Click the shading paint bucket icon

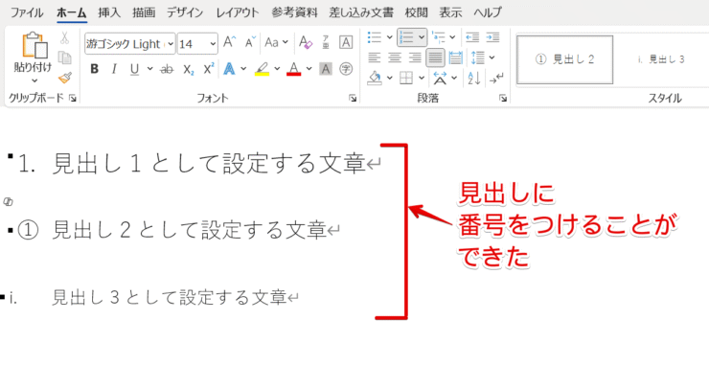[375, 78]
